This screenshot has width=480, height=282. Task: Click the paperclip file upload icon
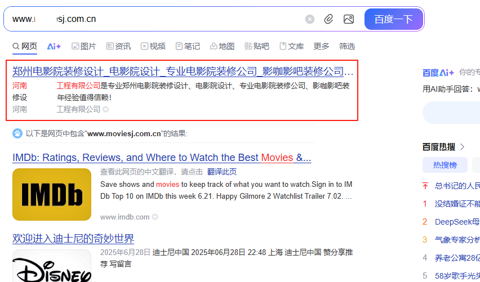tap(329, 19)
